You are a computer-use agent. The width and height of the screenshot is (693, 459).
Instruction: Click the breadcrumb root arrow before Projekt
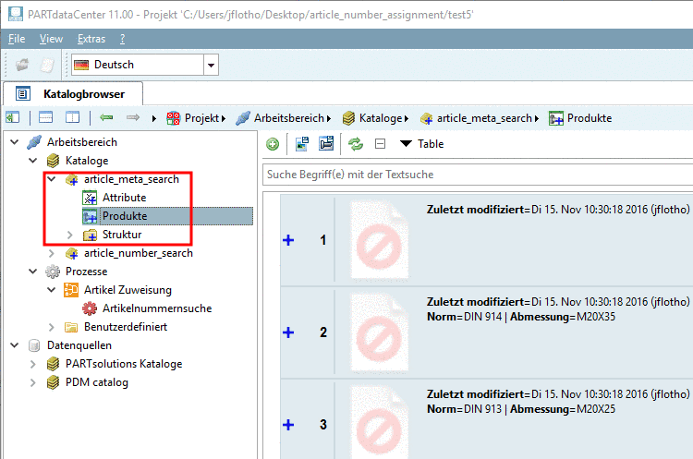click(x=153, y=118)
